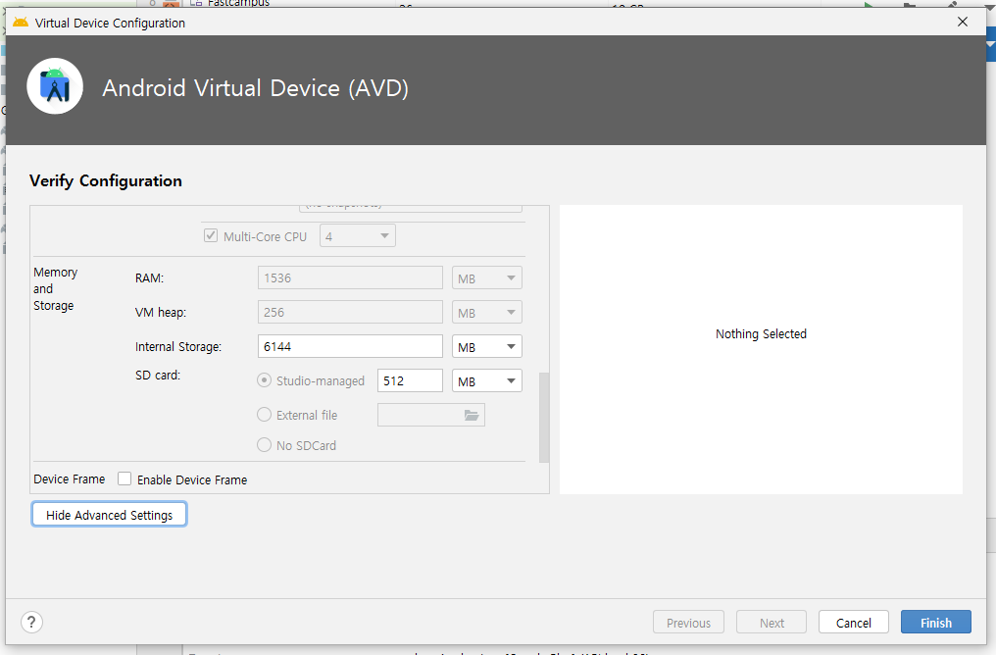Close the Virtual Device Configuration dialog
This screenshot has height=655, width=996.
coord(963,23)
